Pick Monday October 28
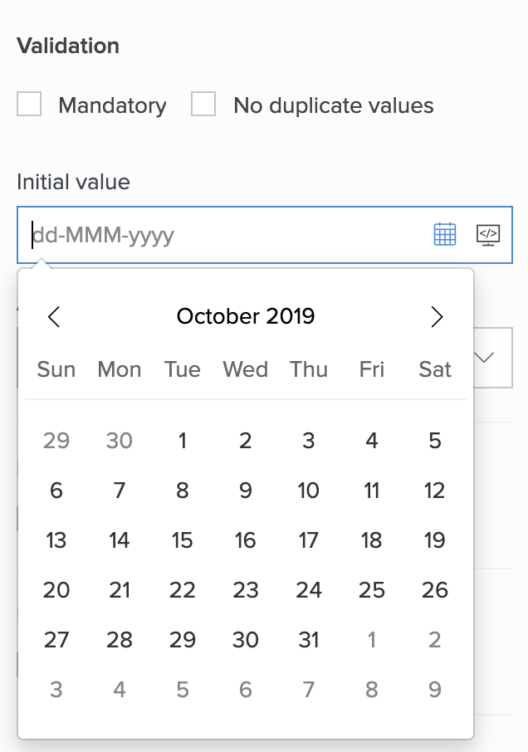Image resolution: width=528 pixels, height=752 pixels. [x=120, y=640]
